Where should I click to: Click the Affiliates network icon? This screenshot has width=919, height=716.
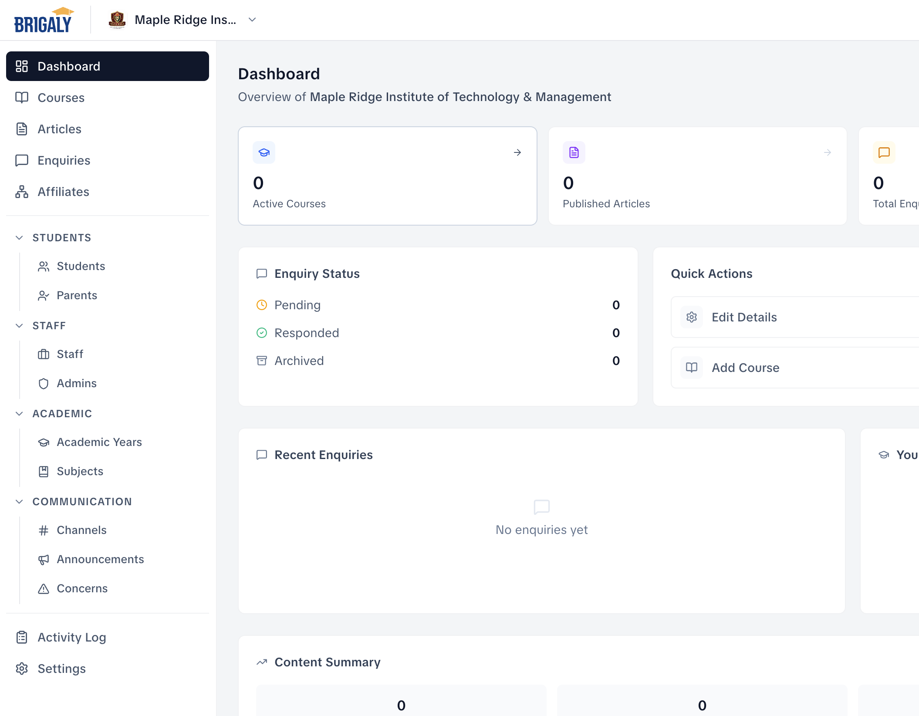click(x=22, y=192)
